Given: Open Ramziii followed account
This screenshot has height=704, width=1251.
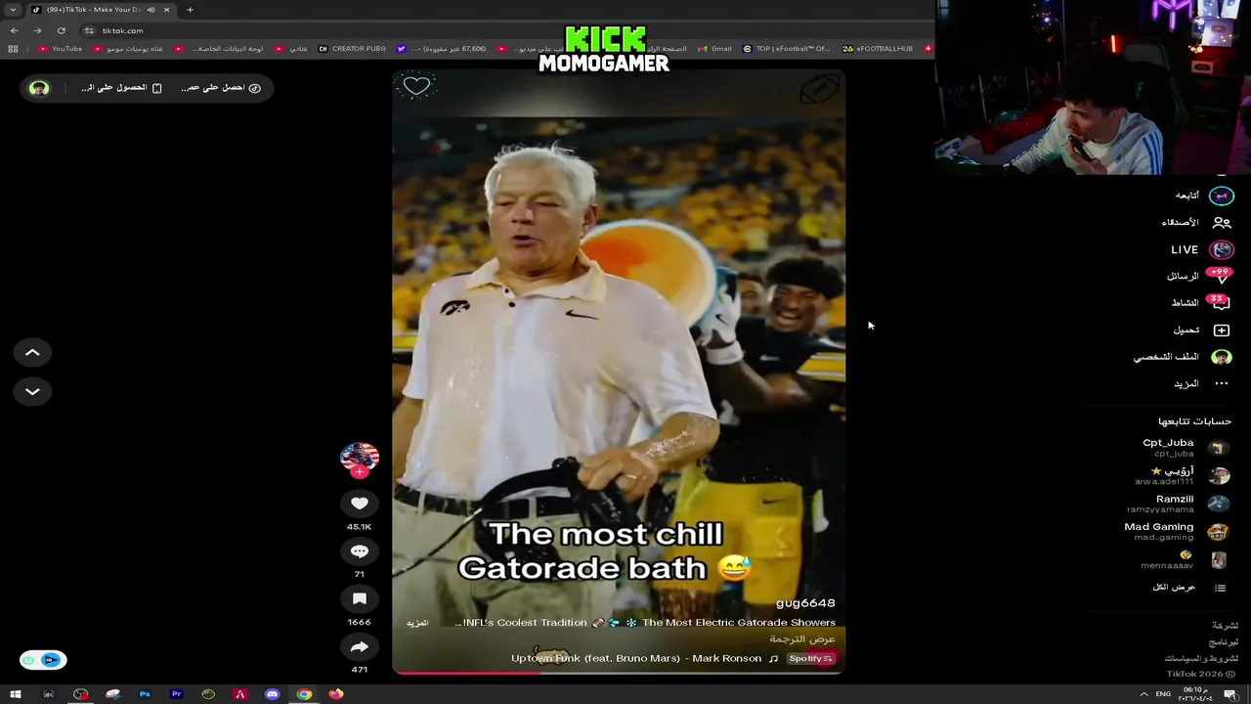Looking at the screenshot, I should tap(1178, 505).
